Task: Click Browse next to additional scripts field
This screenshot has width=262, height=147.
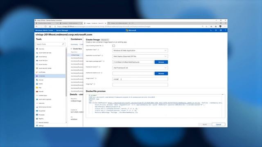Action: pyautogui.click(x=161, y=73)
